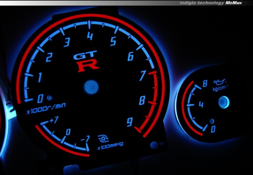Viewport: 253px width, 175px height.
Task: Click the oil pressure gauge number 8
Action: (205, 83)
